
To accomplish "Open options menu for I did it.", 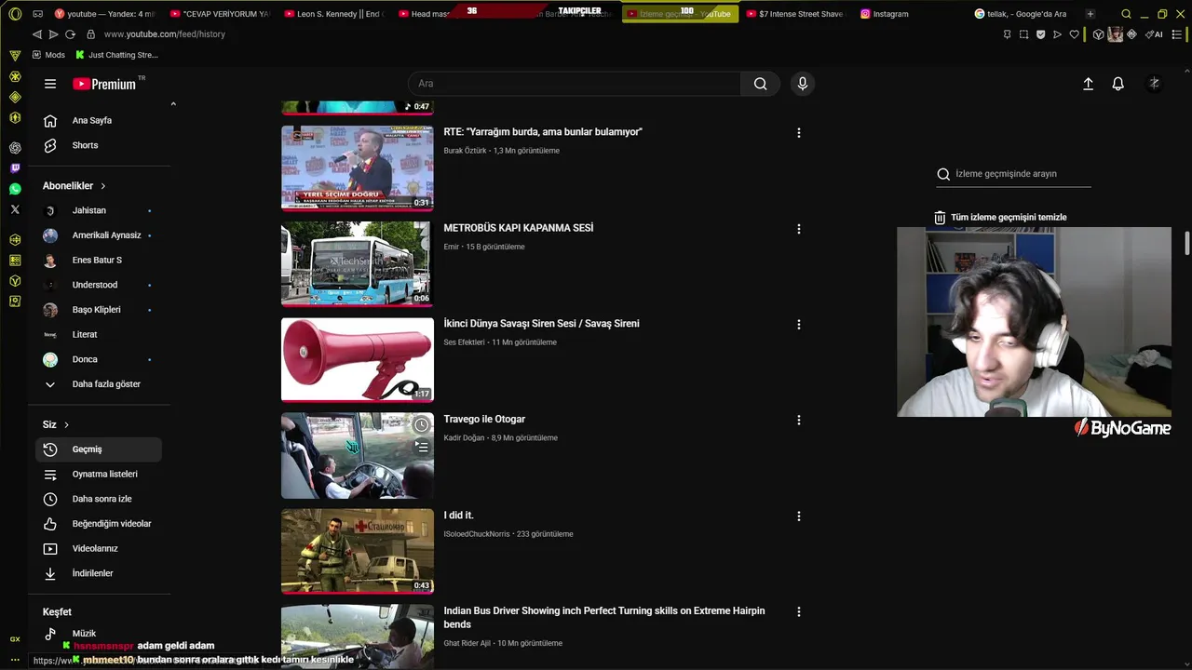I will tap(798, 516).
